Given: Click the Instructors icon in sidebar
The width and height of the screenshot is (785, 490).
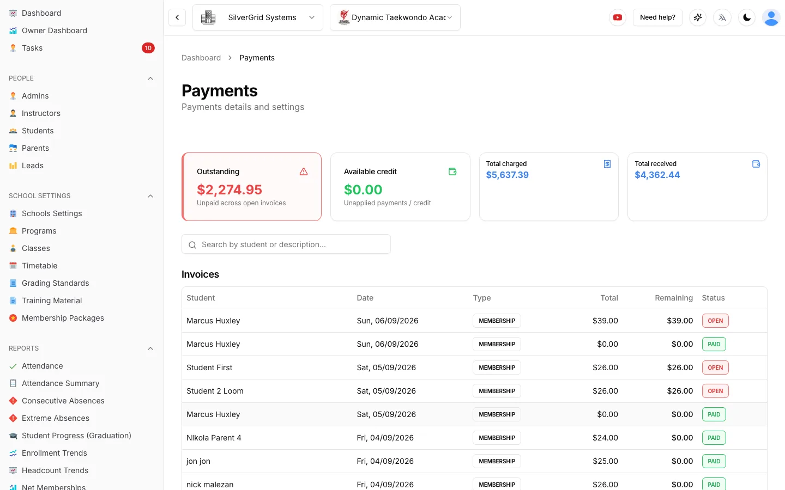Looking at the screenshot, I should (13, 113).
